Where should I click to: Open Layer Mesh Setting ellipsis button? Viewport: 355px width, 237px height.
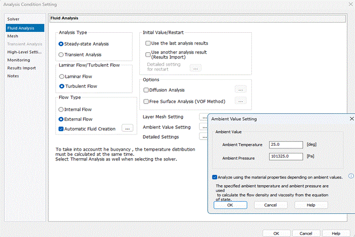point(204,117)
